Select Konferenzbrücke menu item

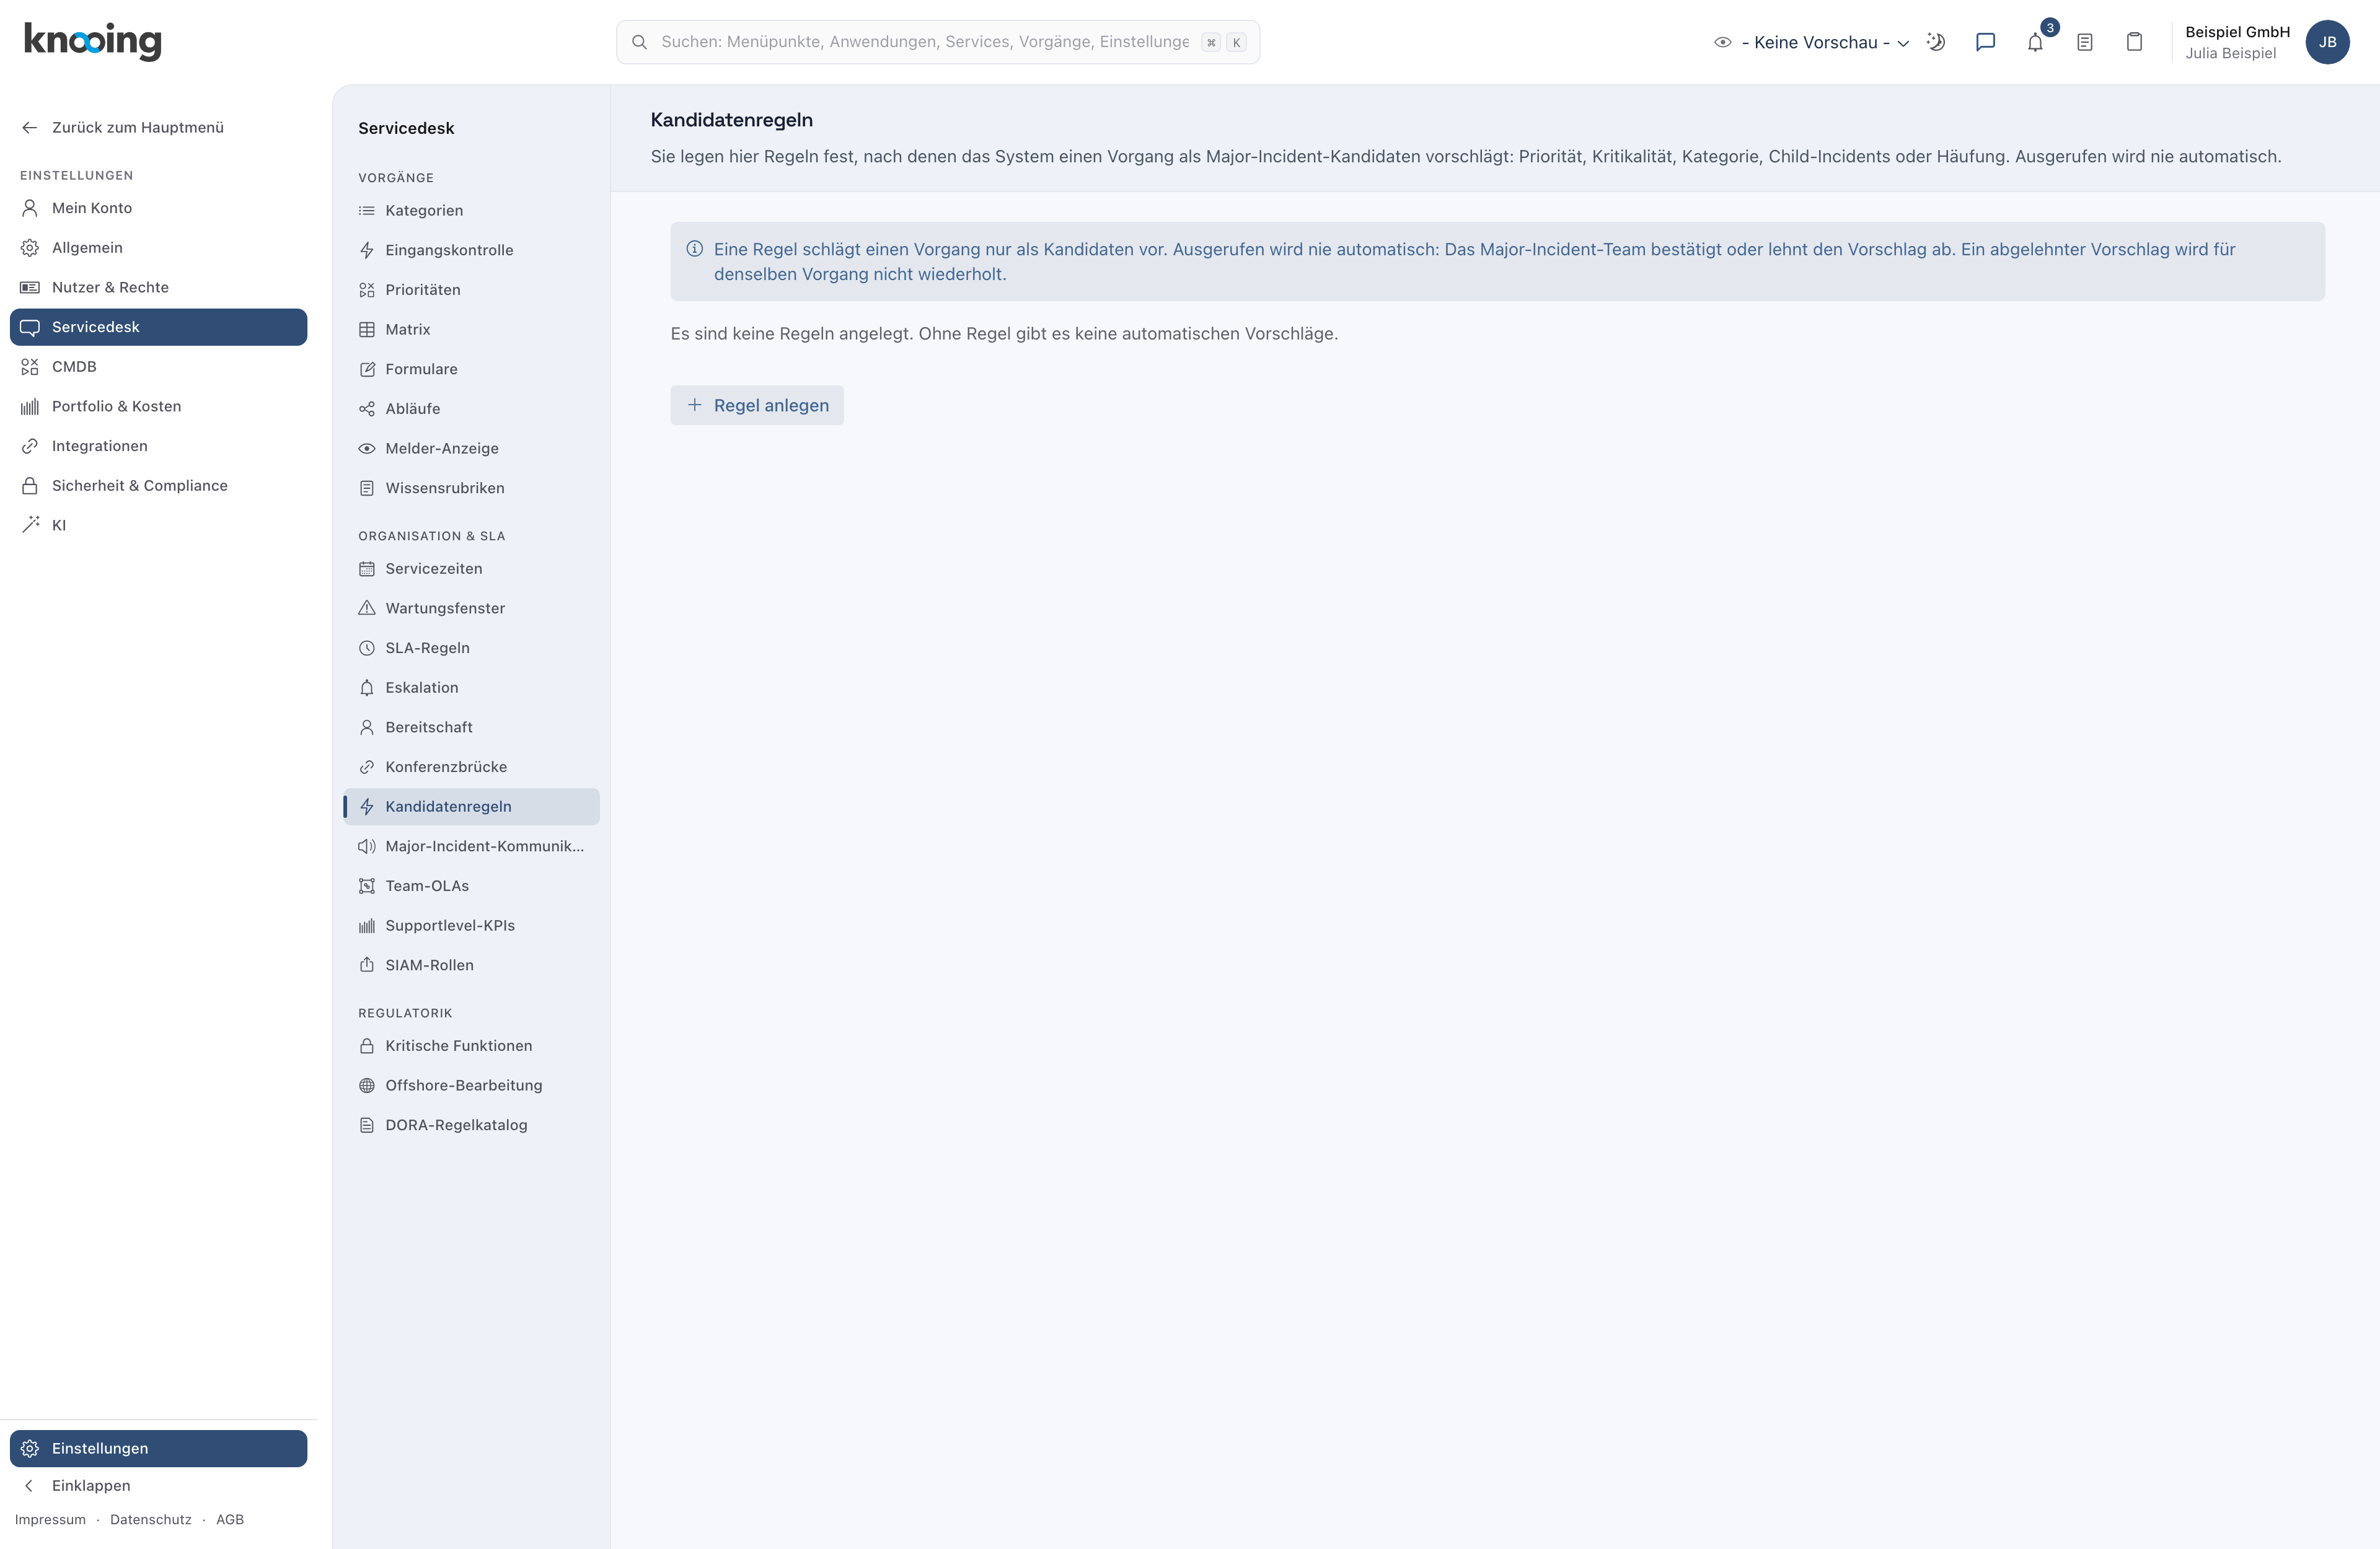pos(471,767)
